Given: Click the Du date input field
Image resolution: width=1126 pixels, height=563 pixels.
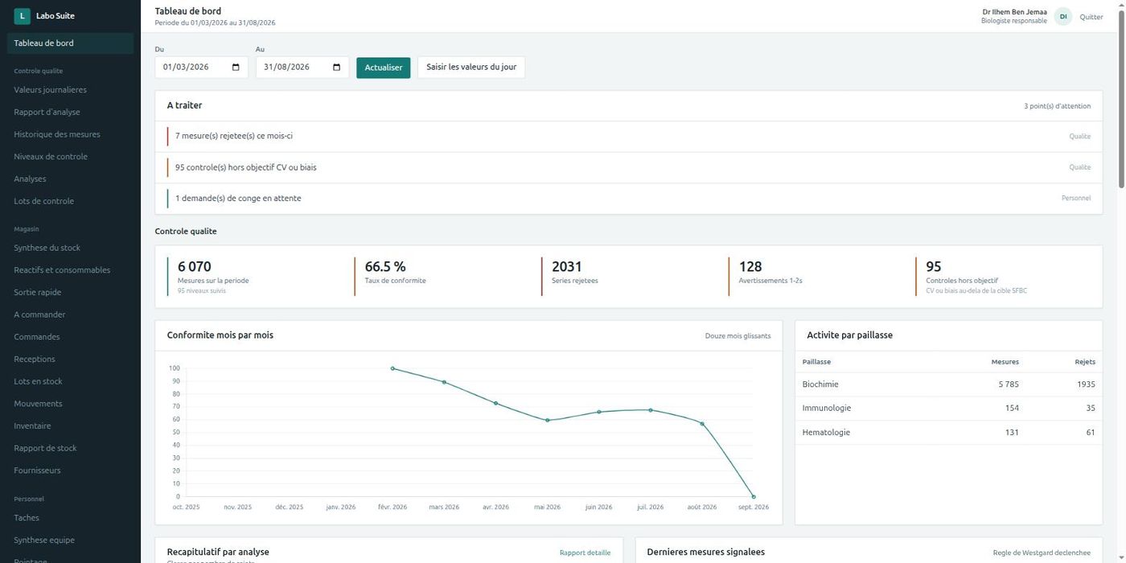Looking at the screenshot, I should click(201, 68).
